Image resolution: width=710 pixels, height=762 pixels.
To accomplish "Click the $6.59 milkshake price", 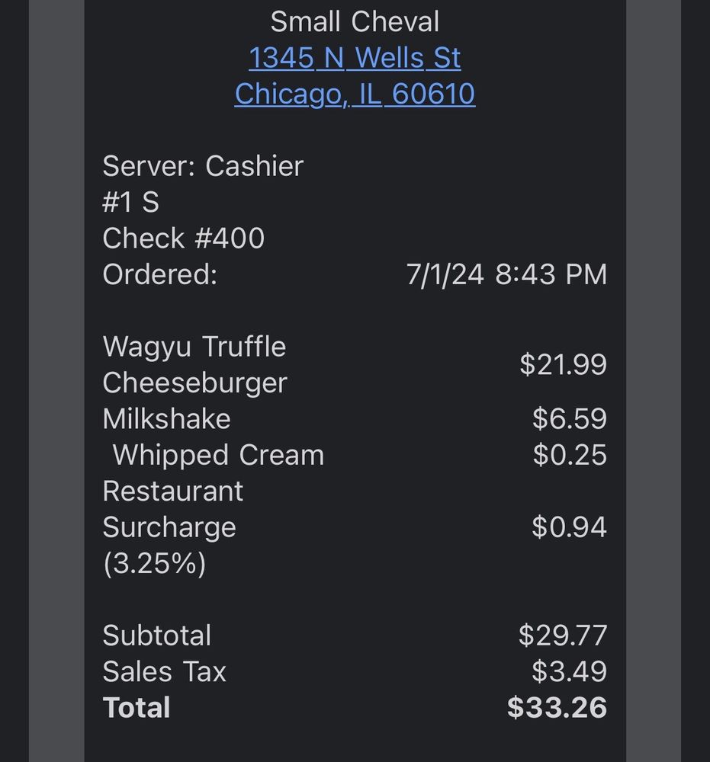I will point(569,419).
